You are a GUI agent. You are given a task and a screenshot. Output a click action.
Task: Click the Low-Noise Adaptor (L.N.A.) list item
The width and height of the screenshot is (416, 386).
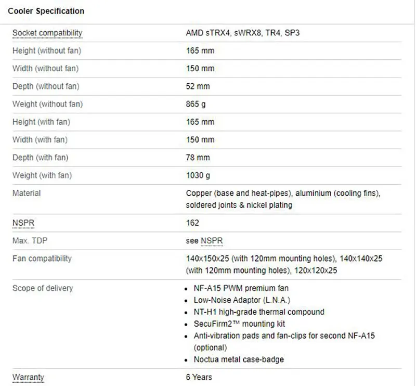point(242,300)
